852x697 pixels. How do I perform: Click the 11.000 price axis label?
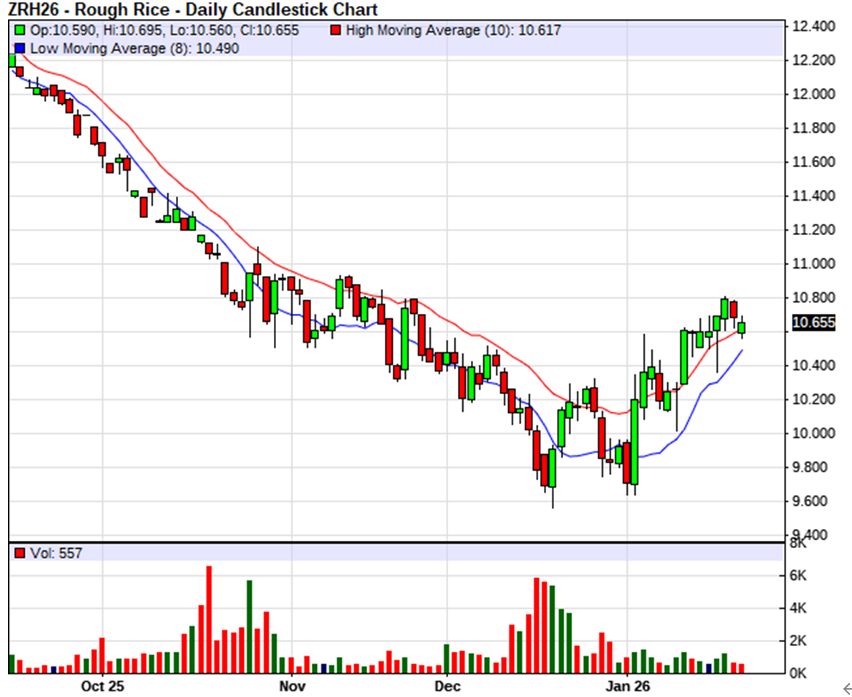(x=813, y=263)
